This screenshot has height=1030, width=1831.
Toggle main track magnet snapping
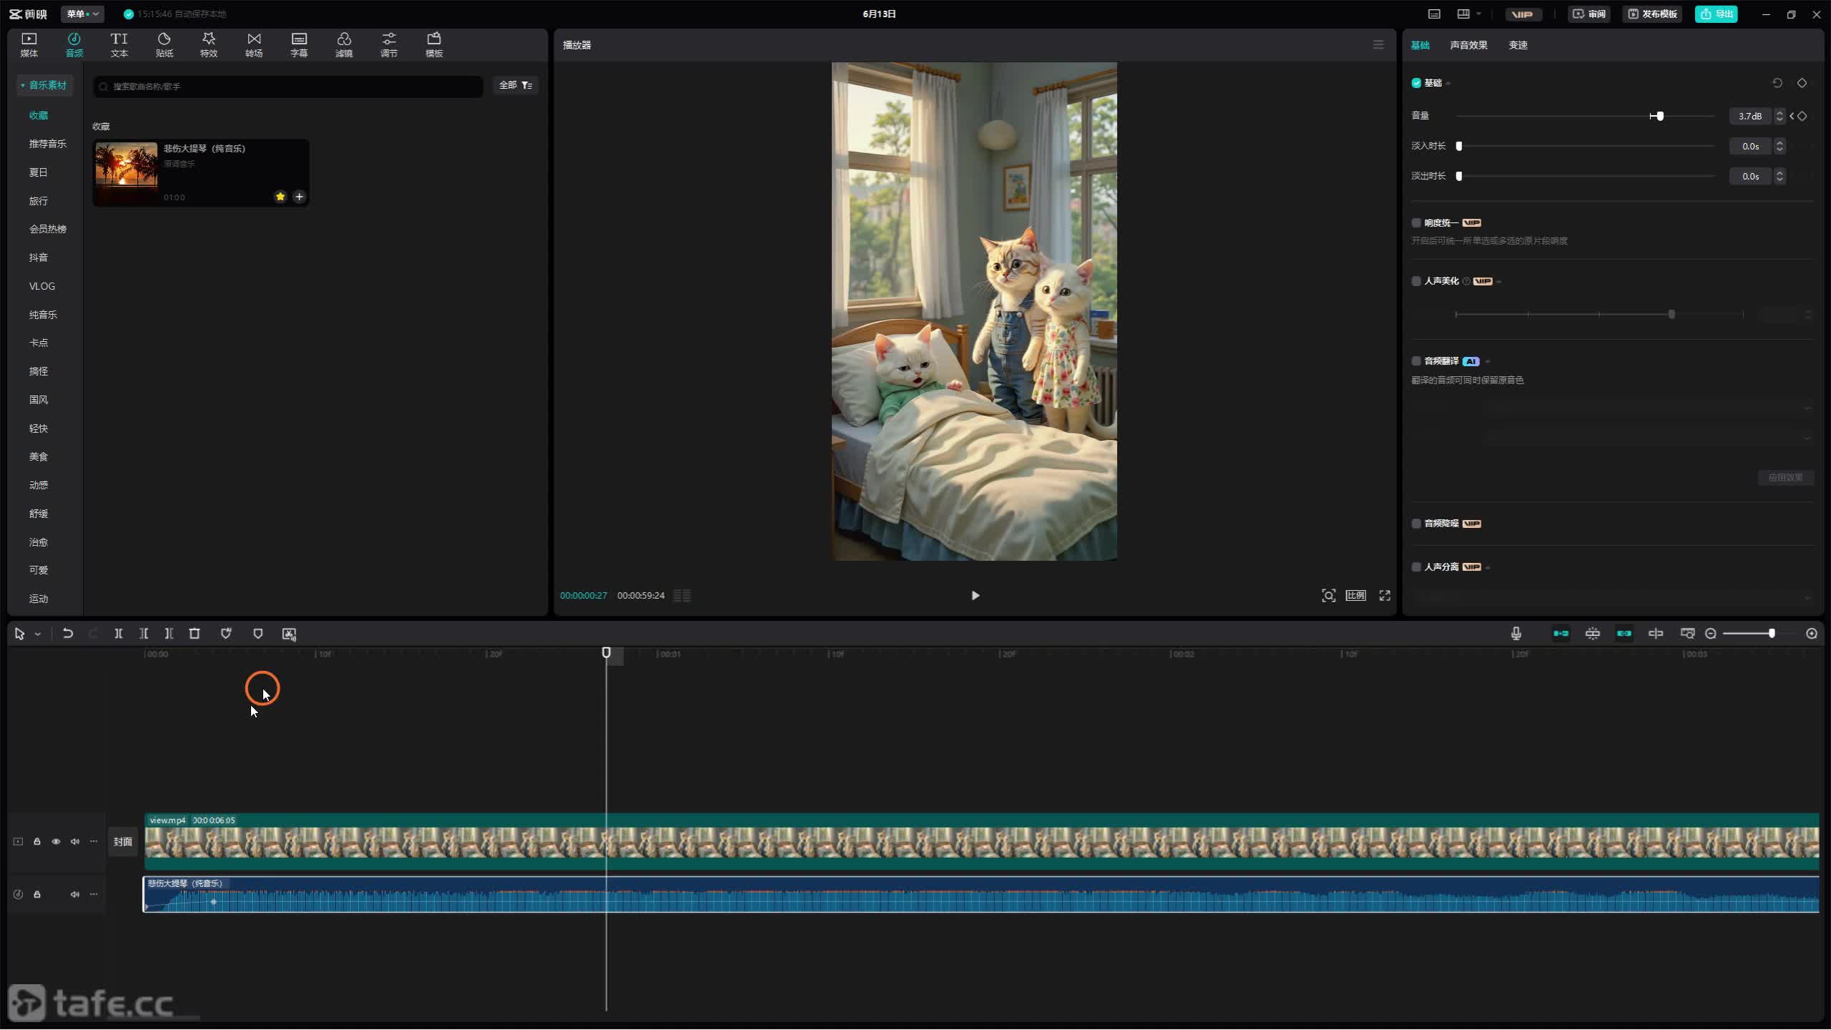tap(1561, 634)
